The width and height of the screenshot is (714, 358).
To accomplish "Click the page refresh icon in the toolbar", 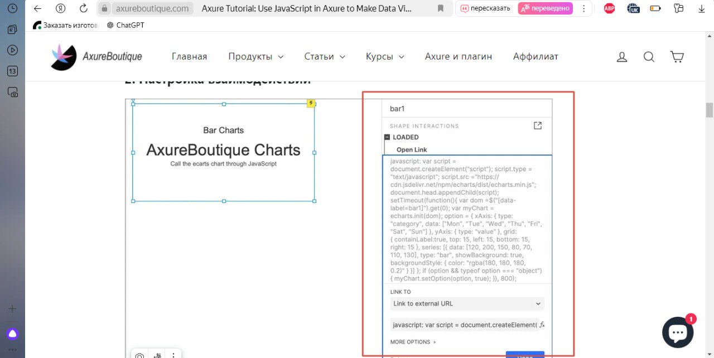I will [84, 8].
